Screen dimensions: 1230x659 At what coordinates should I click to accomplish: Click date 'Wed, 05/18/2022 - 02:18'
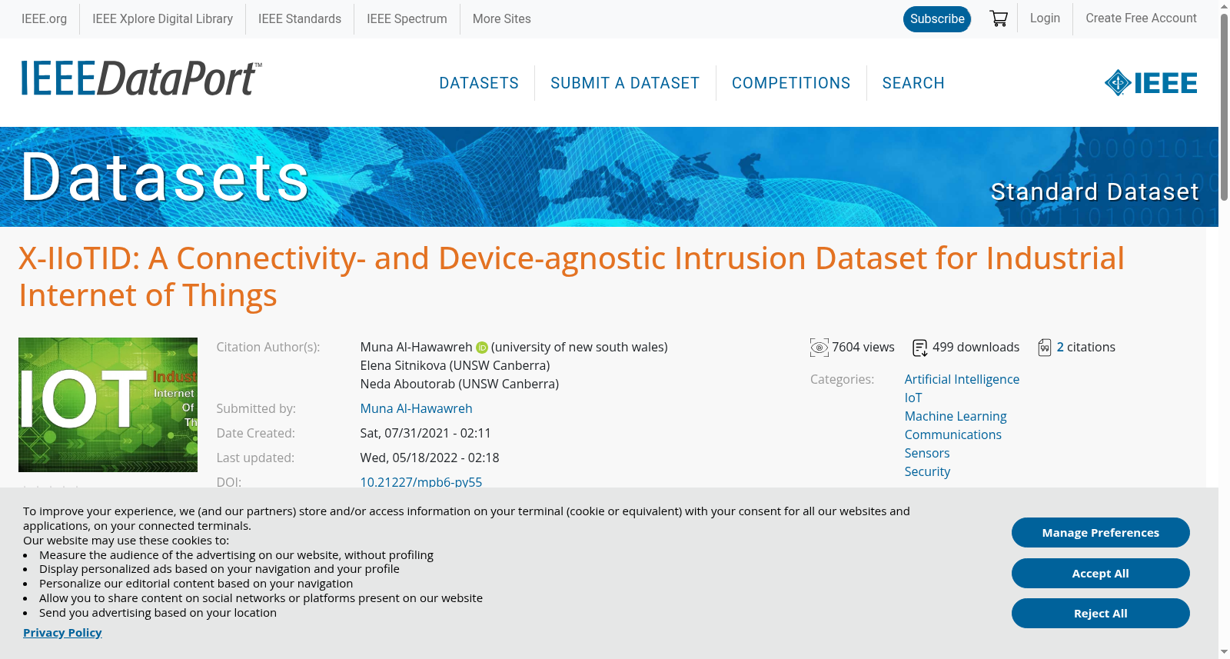(x=430, y=458)
